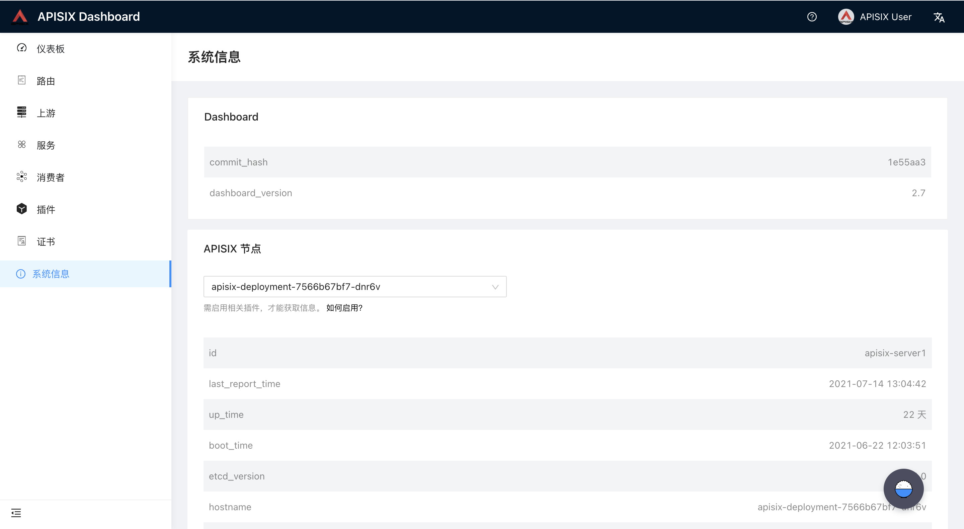Click the APISIX logo in the top bar
Viewport: 964px width, 529px height.
(20, 16)
